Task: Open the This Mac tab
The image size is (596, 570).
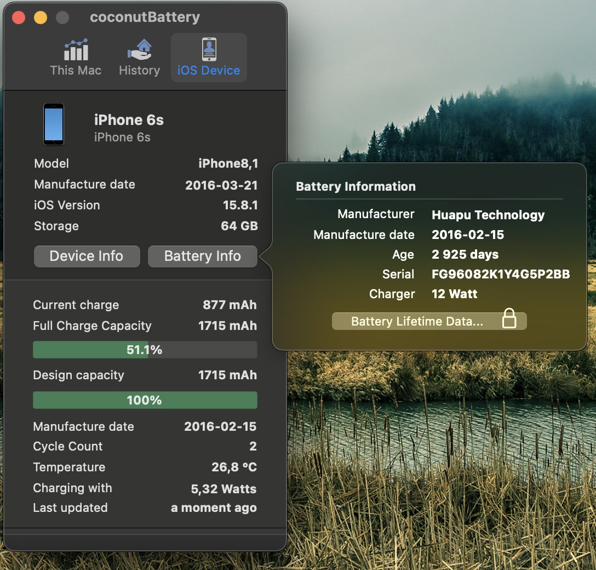Action: click(76, 58)
